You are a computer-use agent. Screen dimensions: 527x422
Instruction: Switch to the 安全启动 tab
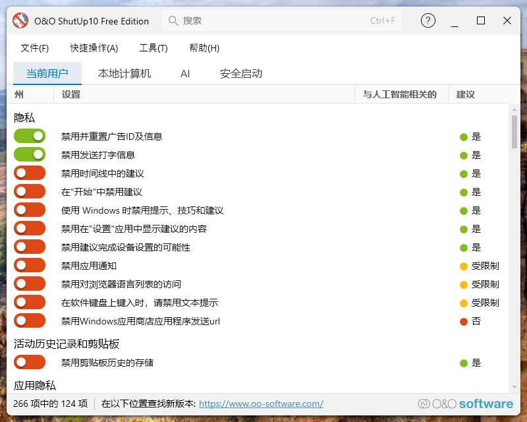click(x=241, y=73)
